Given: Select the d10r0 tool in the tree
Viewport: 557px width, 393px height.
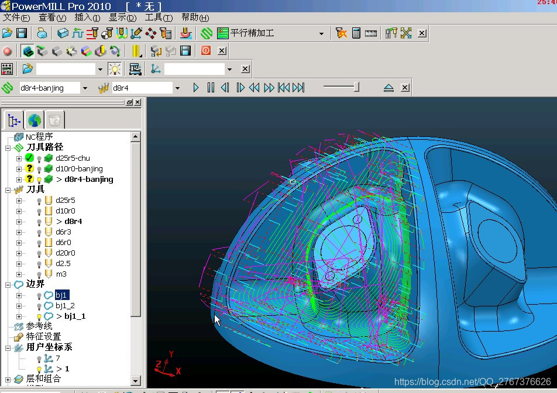Looking at the screenshot, I should pos(66,211).
